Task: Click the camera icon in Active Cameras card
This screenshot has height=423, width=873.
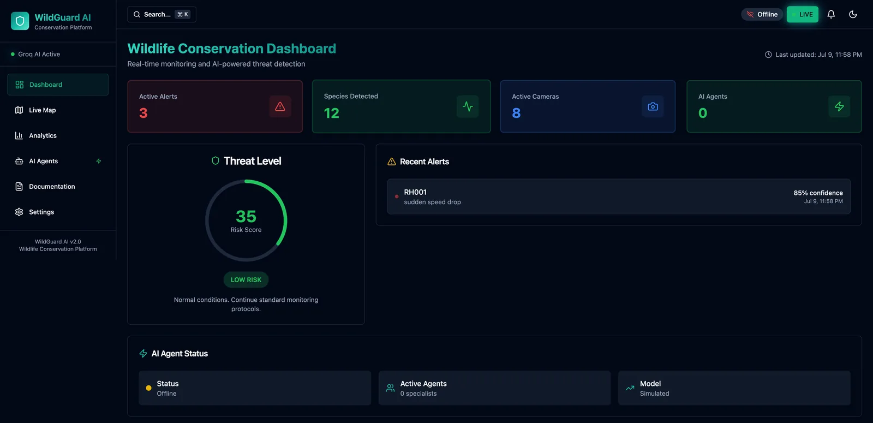Action: [653, 106]
